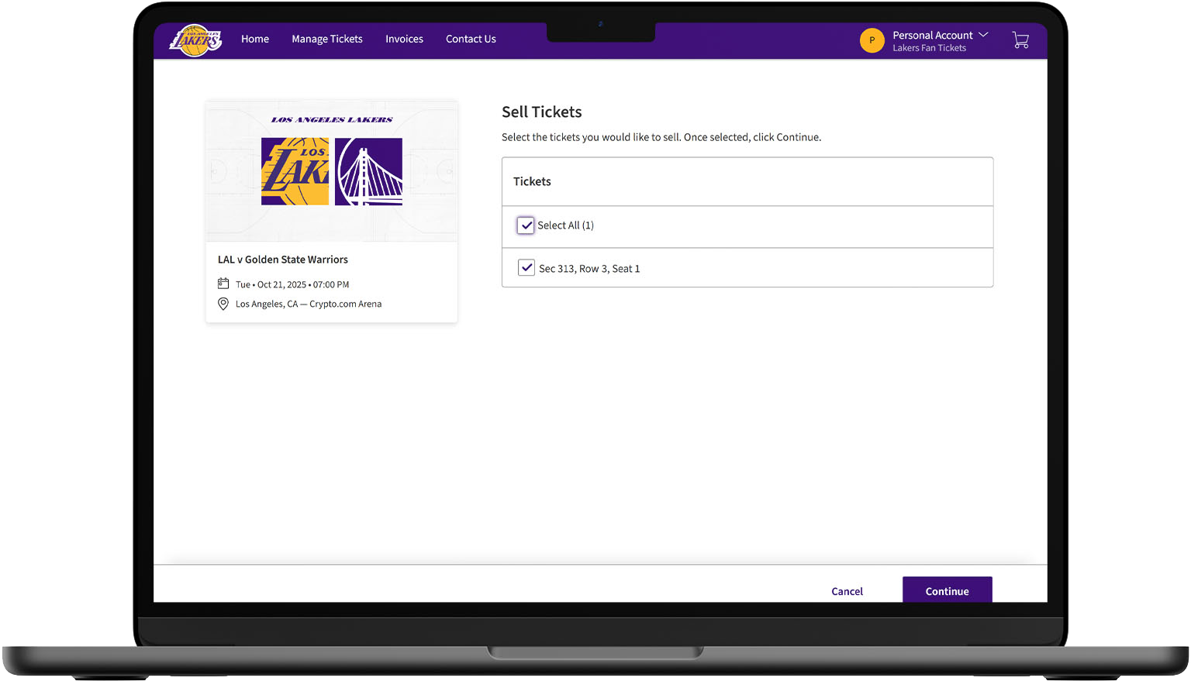The image size is (1191, 681).
Task: Open the Personal Account label menu
Action: coord(932,35)
